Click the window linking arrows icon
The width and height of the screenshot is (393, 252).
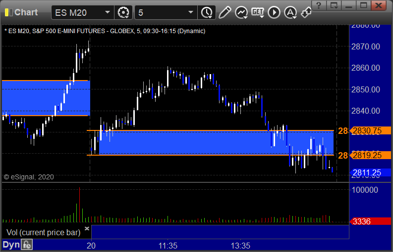pyautogui.click(x=306, y=12)
